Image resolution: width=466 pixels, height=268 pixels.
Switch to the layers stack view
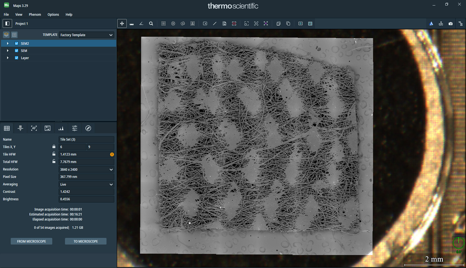[x=6, y=35]
